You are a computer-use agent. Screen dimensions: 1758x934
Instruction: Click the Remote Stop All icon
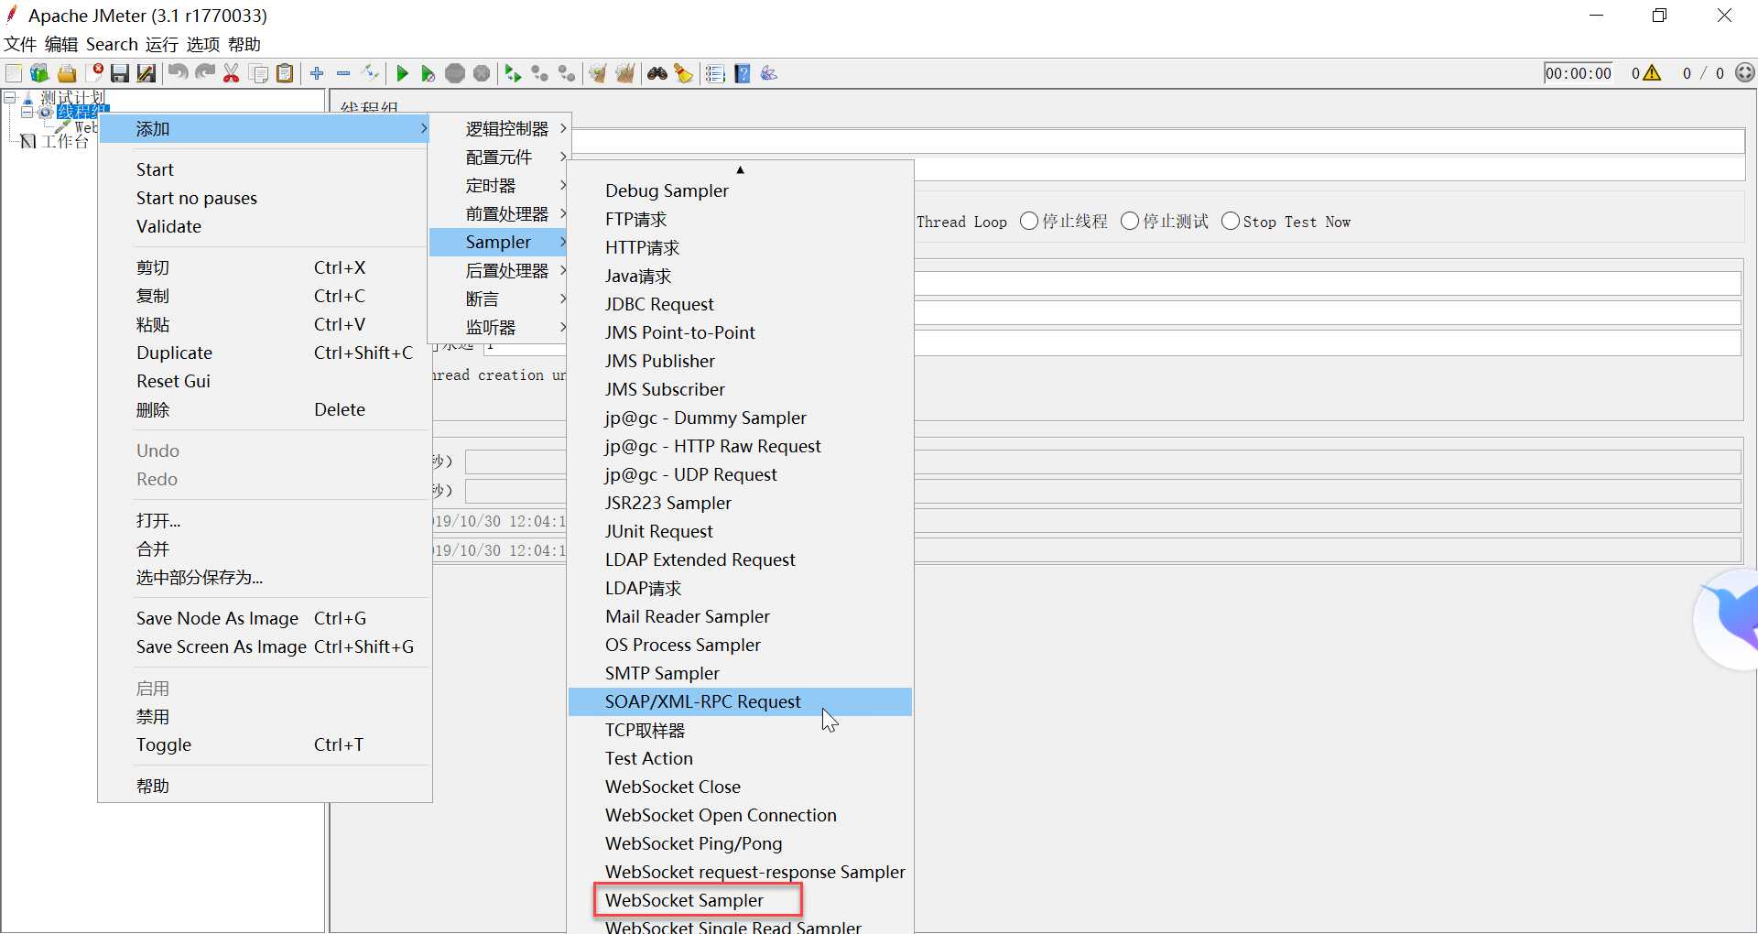click(540, 73)
